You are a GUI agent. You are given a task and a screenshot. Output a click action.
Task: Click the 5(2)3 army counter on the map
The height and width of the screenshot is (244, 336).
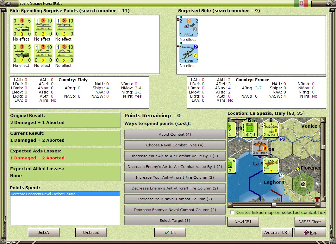(x=249, y=129)
